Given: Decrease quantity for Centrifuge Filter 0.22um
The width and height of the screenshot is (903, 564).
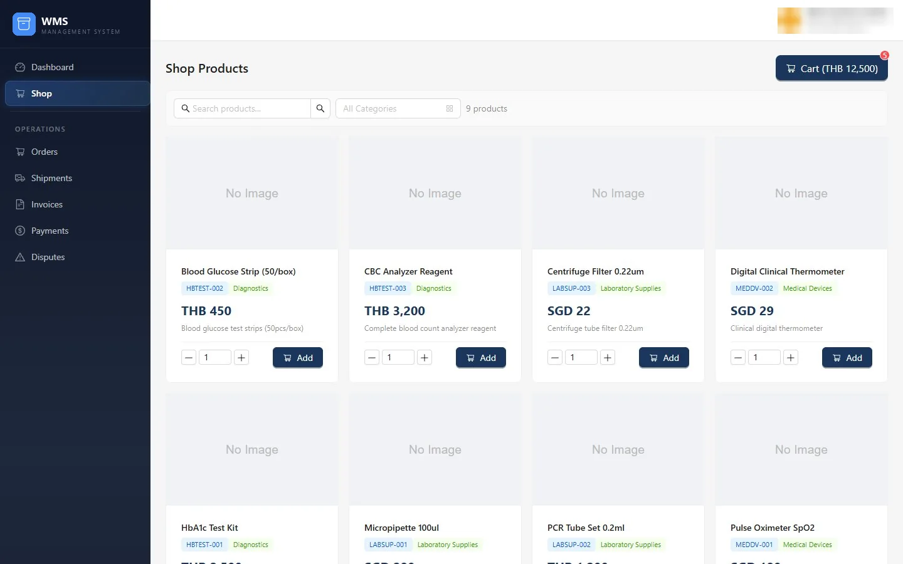Looking at the screenshot, I should click(x=555, y=358).
